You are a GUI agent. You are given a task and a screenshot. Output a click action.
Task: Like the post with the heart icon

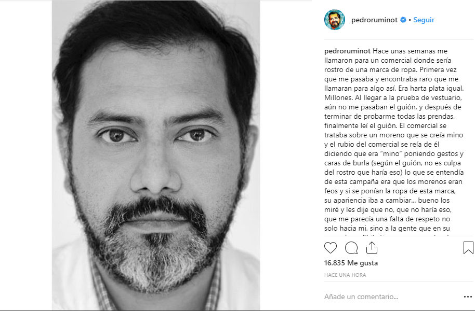point(330,248)
